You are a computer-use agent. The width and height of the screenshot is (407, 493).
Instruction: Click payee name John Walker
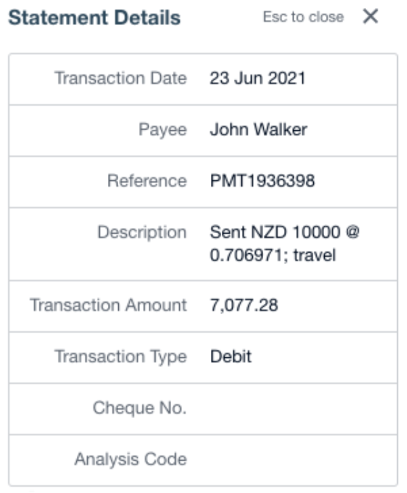[258, 130]
